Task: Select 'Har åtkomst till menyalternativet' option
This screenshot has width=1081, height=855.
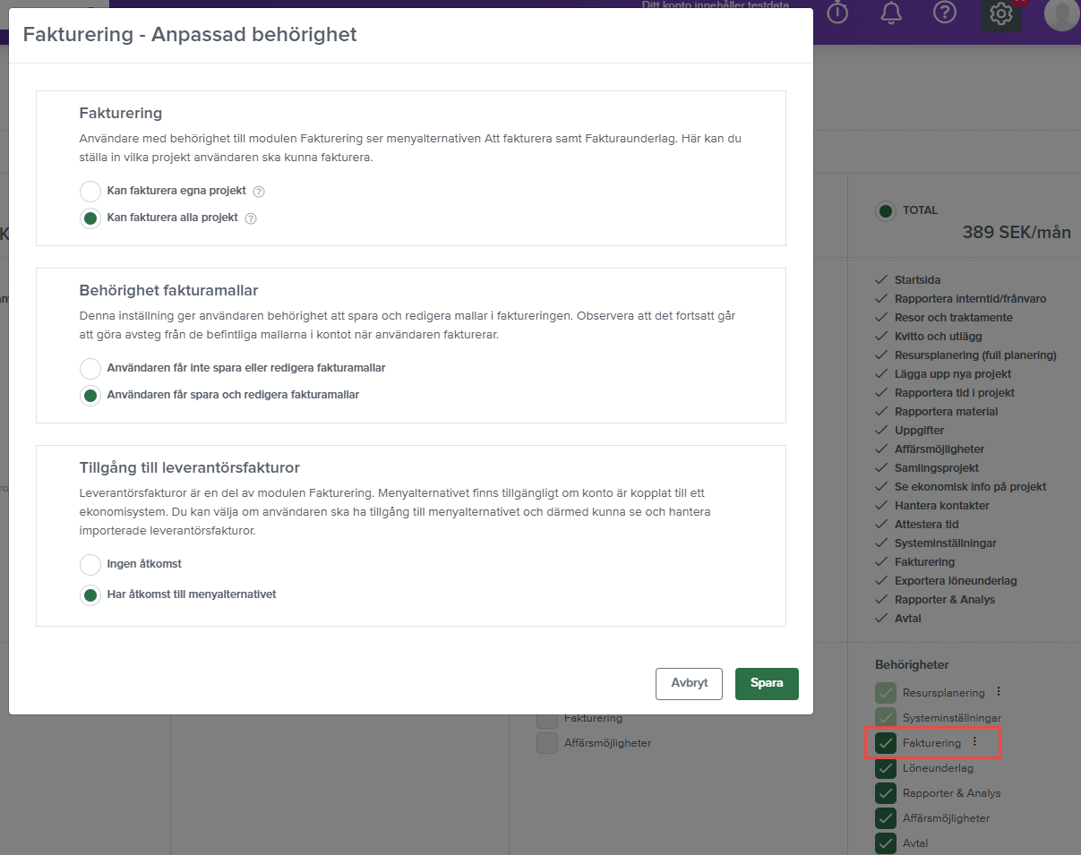Action: click(90, 595)
